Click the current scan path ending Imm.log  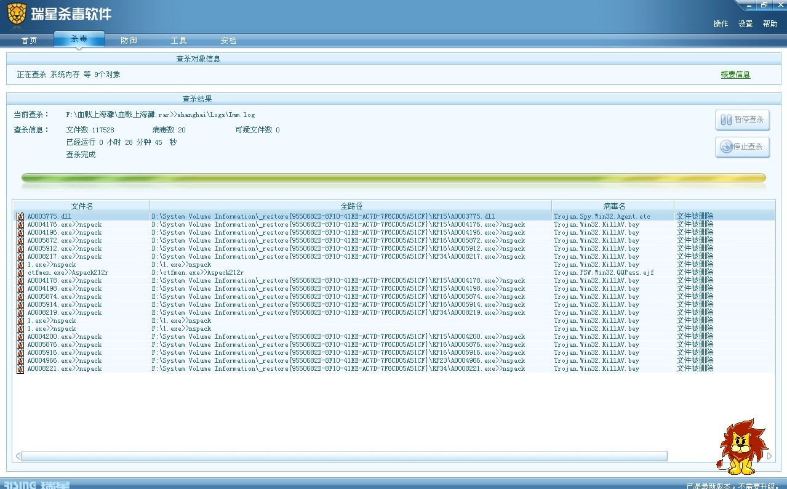(161, 115)
